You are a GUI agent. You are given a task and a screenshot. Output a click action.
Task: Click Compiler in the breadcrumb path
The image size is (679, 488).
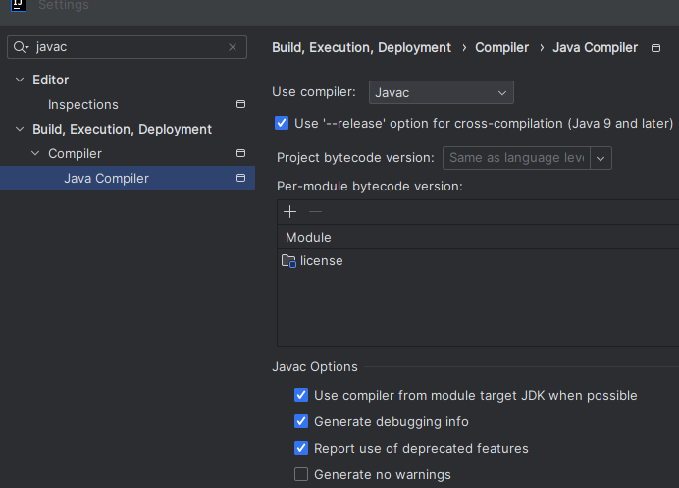click(501, 47)
